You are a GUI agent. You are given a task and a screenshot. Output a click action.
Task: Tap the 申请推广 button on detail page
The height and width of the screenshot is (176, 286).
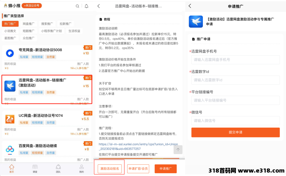pos(166,169)
